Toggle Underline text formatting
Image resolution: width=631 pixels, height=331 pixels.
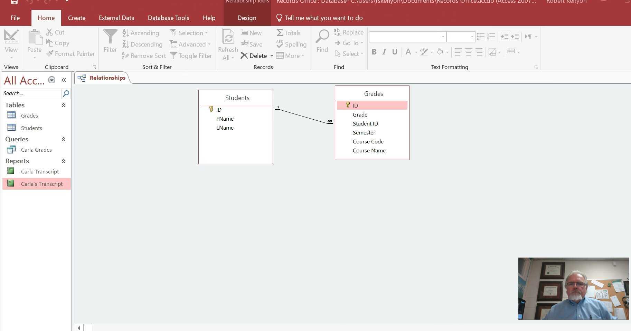click(x=395, y=52)
